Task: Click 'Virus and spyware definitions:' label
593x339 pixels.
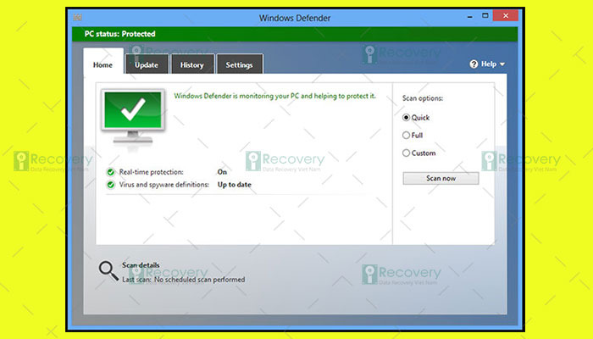Action: pos(164,185)
